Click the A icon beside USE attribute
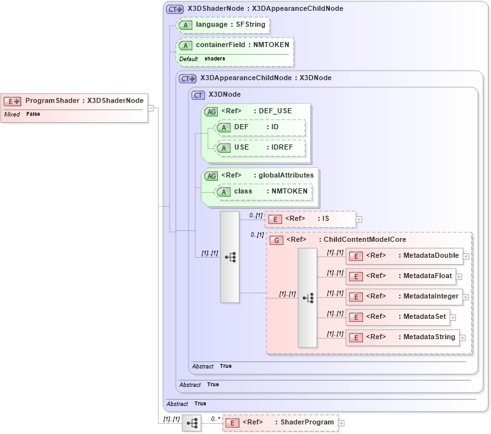This screenshot has width=491, height=434. 224,148
